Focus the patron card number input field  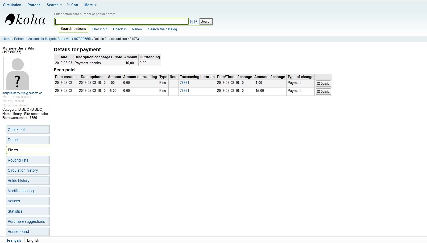click(x=121, y=21)
